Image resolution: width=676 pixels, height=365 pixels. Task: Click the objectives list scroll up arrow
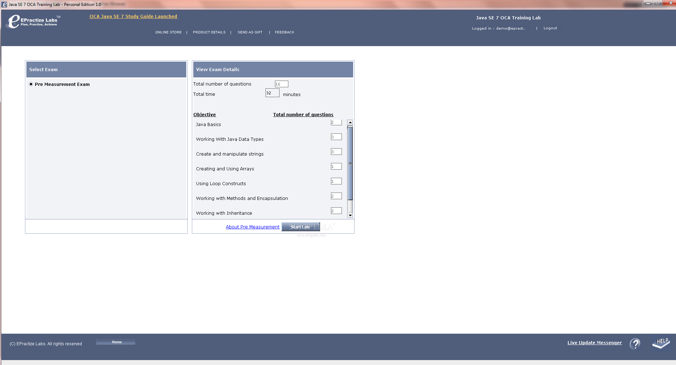pyautogui.click(x=350, y=122)
